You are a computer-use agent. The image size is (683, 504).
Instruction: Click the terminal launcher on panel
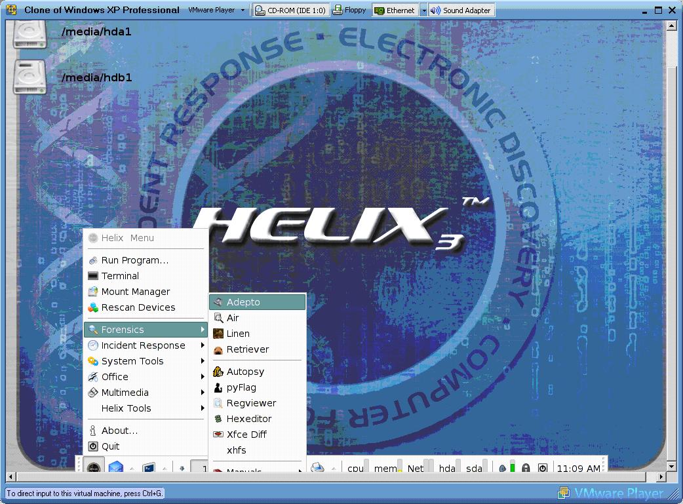[x=149, y=468]
